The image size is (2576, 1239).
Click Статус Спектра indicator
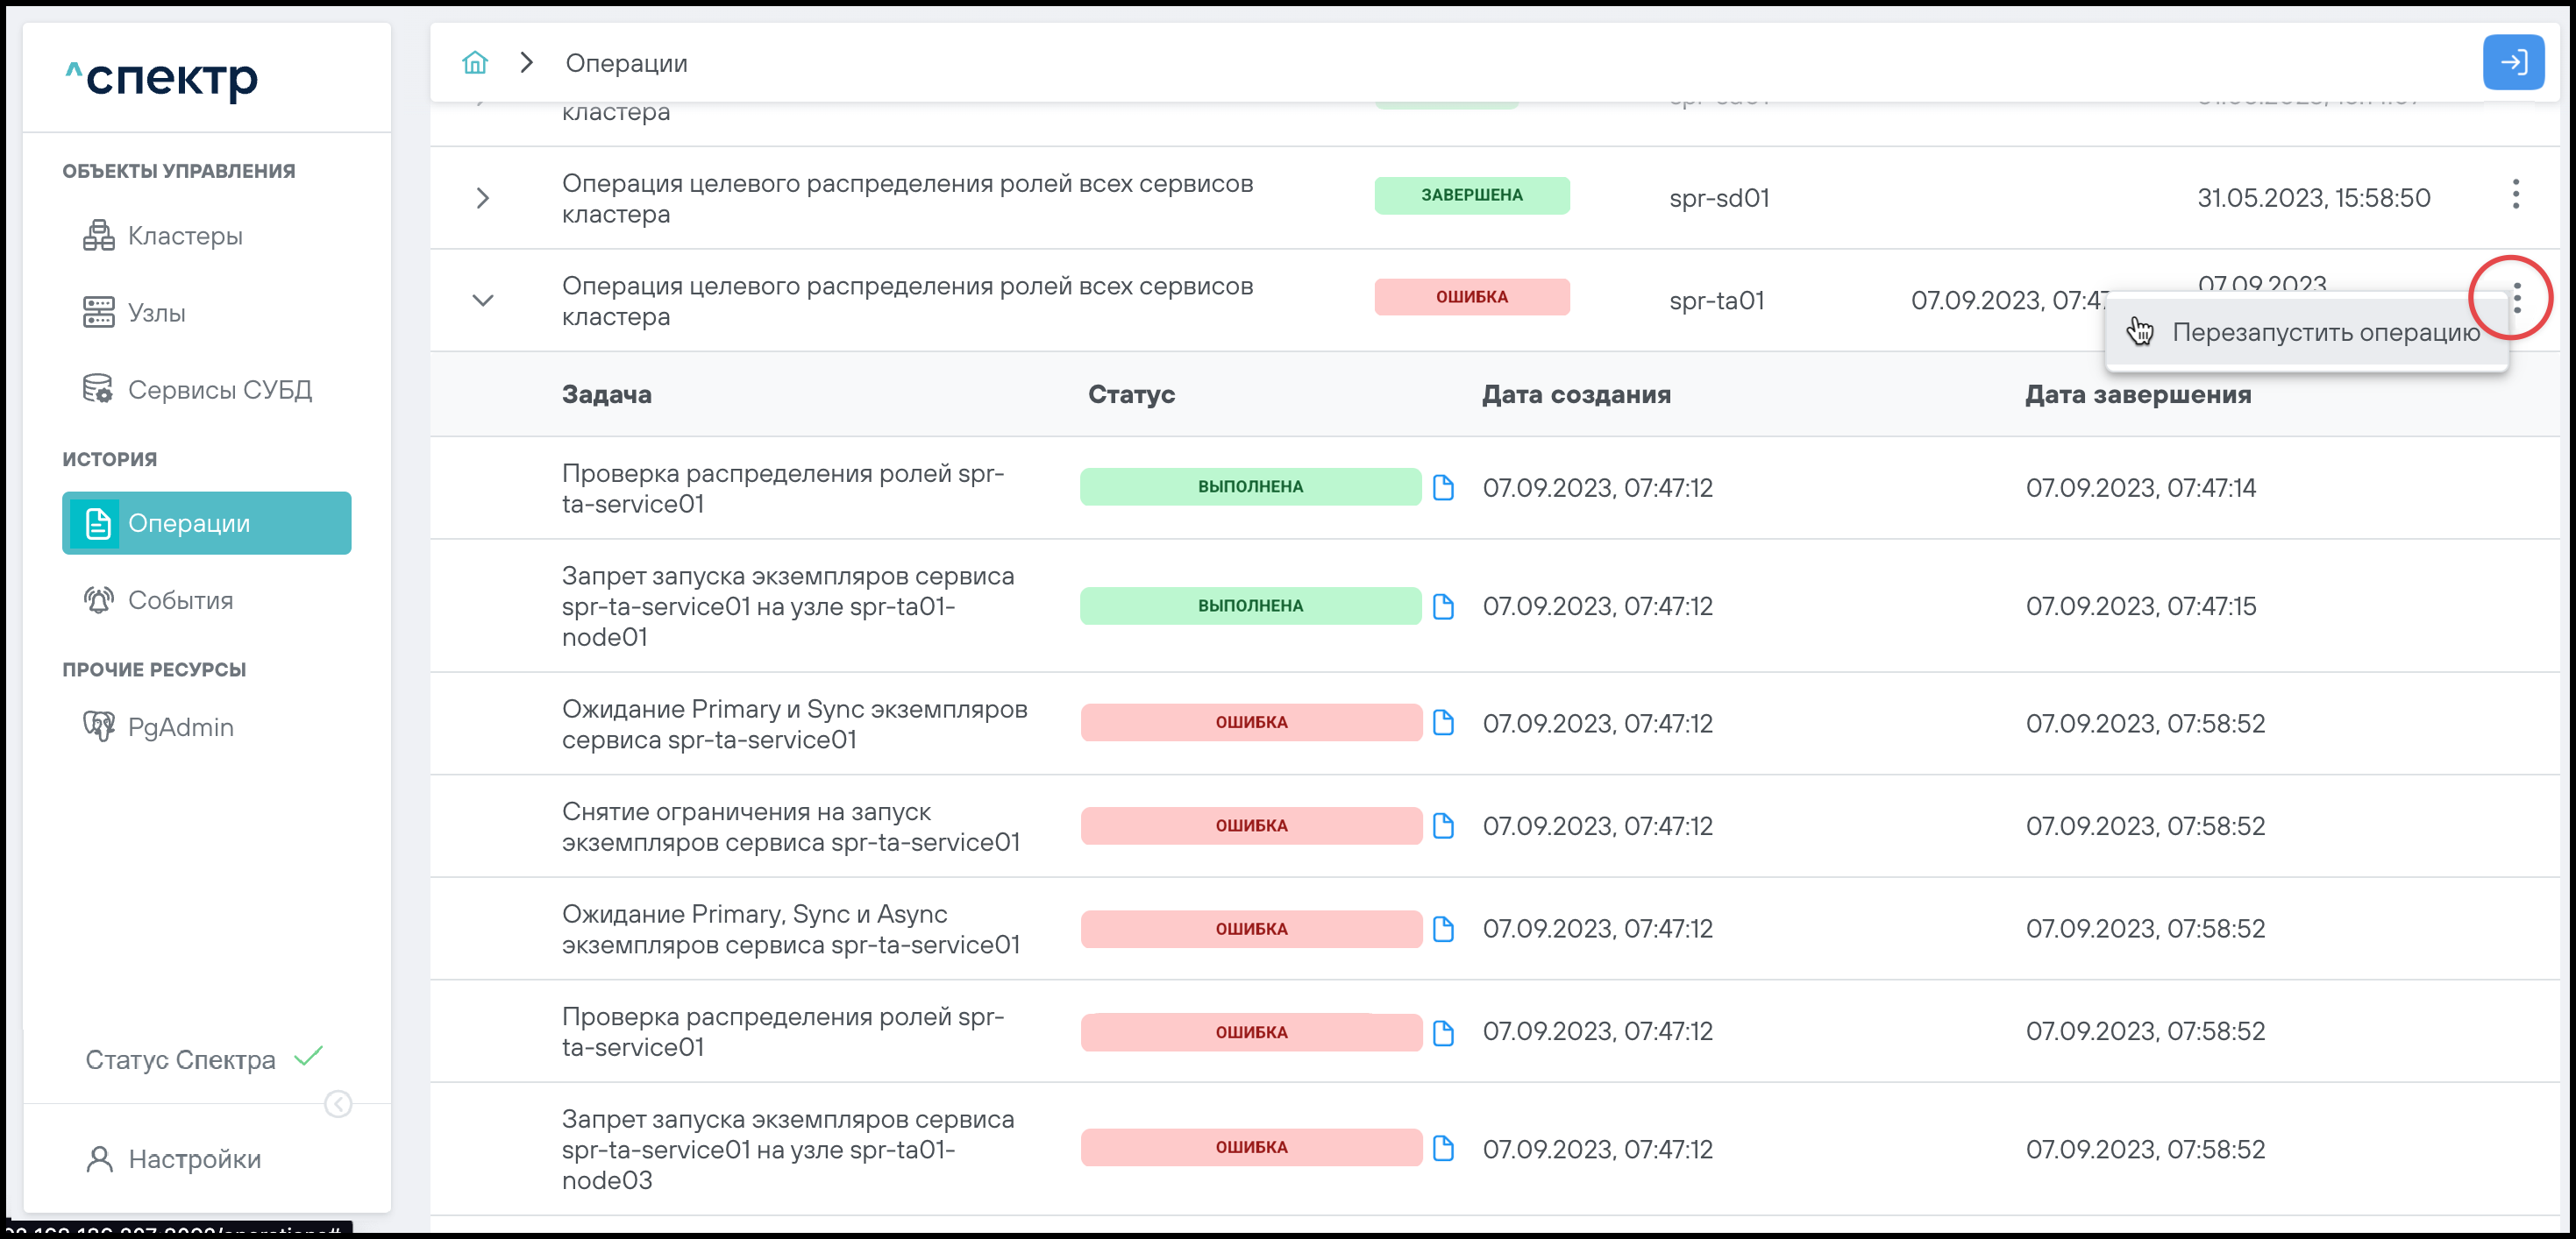click(181, 1060)
